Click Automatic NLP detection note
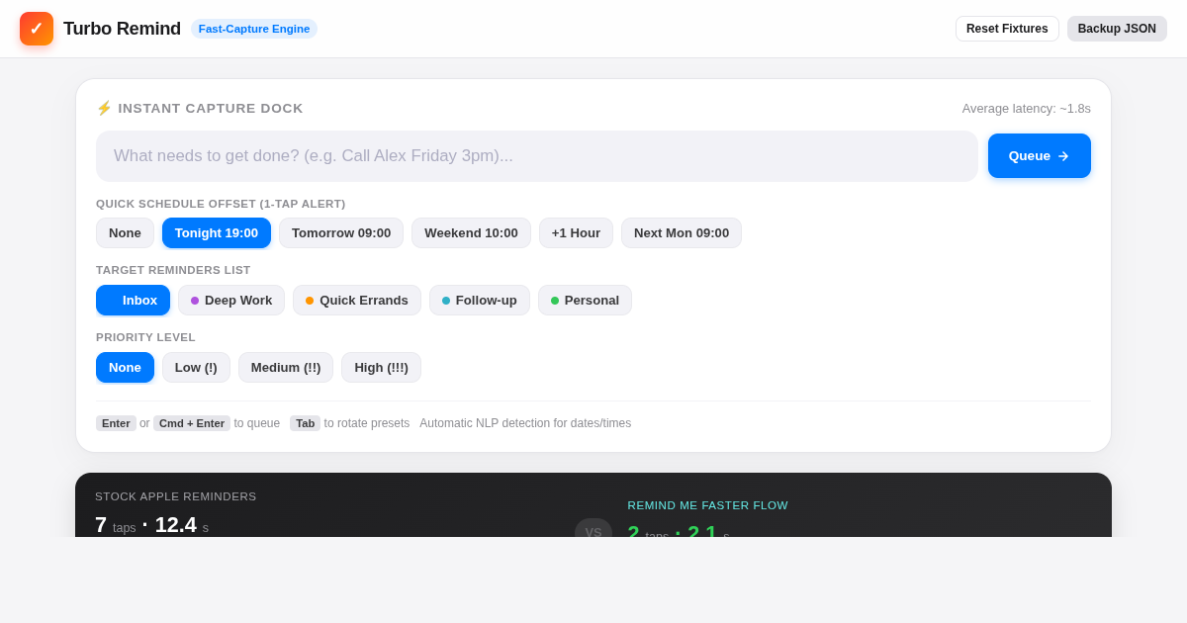Screen dimensions: 1187x623 (x=525, y=423)
